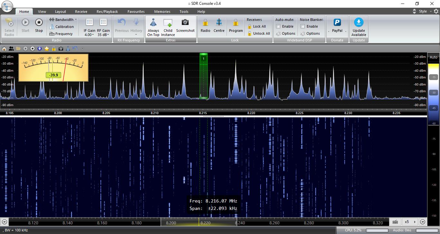The width and height of the screenshot is (440, 234).
Task: Enable the Auto-mute checkbox
Action: [x=278, y=26]
